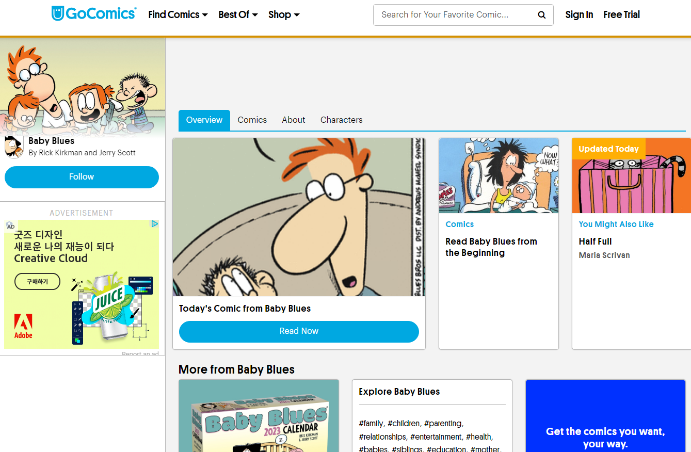Viewport: 691px width, 452px height.
Task: Click Free Trial link
Action: tap(621, 15)
